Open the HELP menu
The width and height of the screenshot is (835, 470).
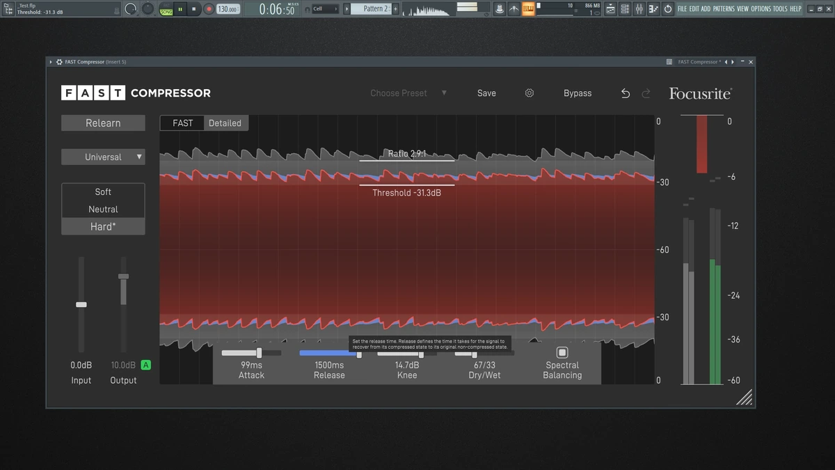(795, 9)
